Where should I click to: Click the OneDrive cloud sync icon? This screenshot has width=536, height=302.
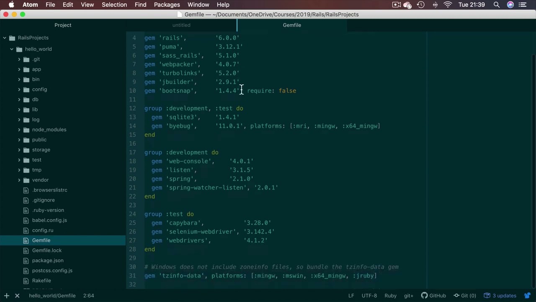(407, 5)
